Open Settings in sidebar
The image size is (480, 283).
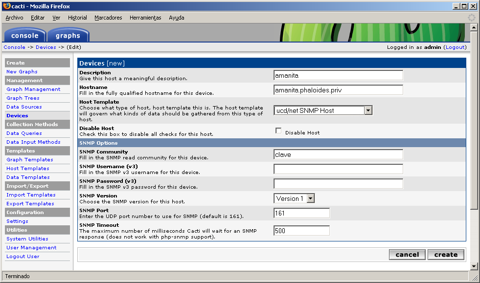pos(17,221)
